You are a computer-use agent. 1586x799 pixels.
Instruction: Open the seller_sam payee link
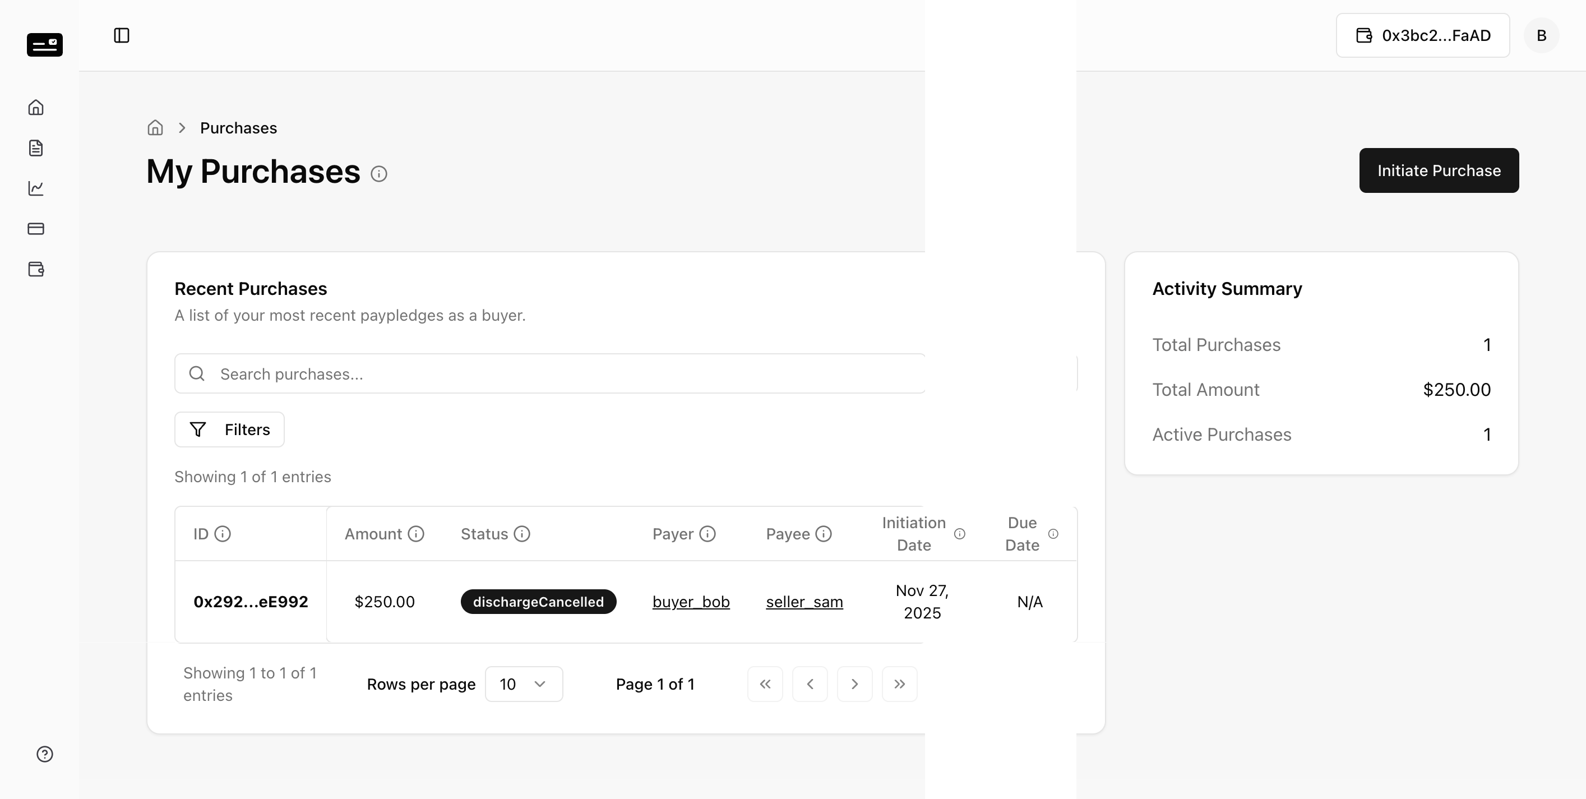[x=804, y=602]
